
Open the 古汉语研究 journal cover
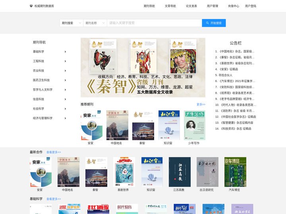click(207, 172)
